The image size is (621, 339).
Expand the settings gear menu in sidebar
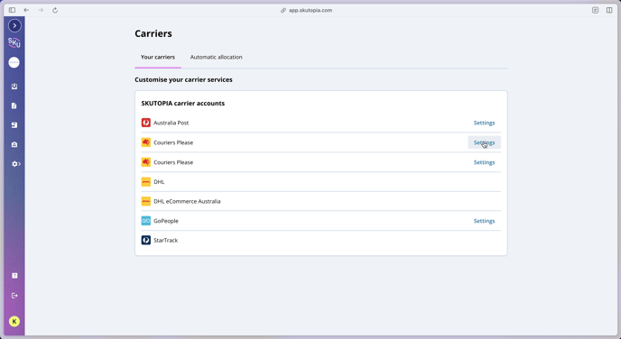pos(16,164)
